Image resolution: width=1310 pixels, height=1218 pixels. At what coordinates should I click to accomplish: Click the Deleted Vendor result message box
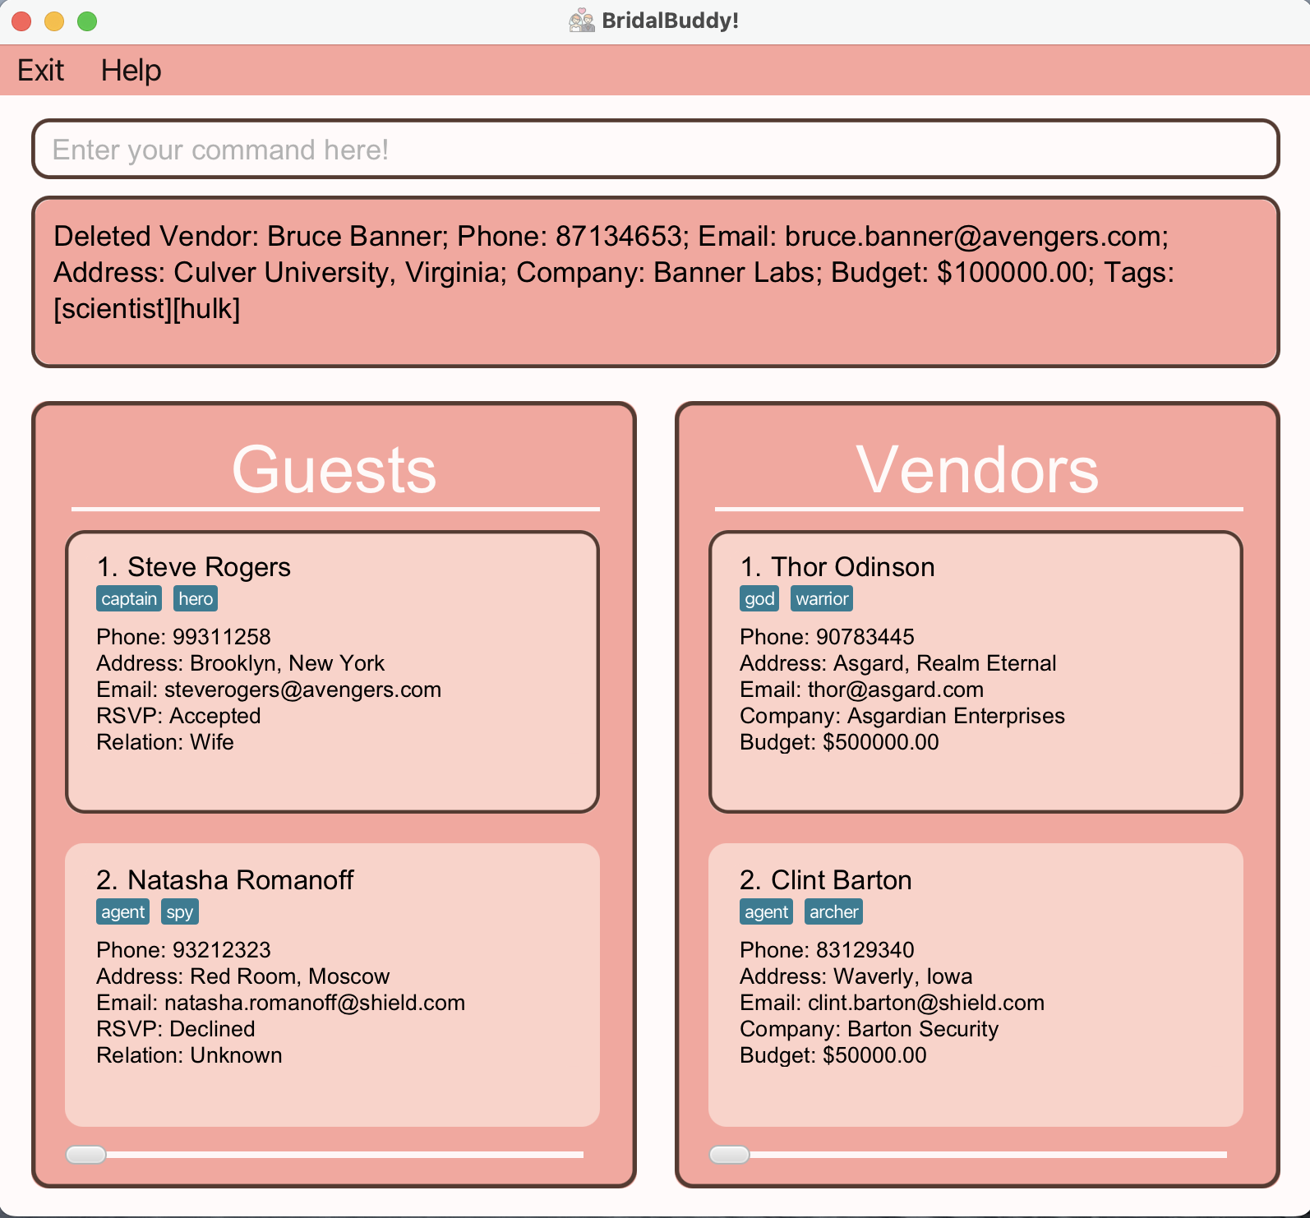click(x=655, y=282)
